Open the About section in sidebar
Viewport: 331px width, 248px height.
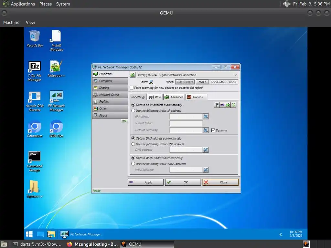(x=110, y=115)
